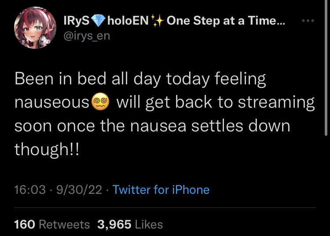This screenshot has height=236, width=330.
Task: Click the 16:03 timestamp
Action: click(30, 190)
